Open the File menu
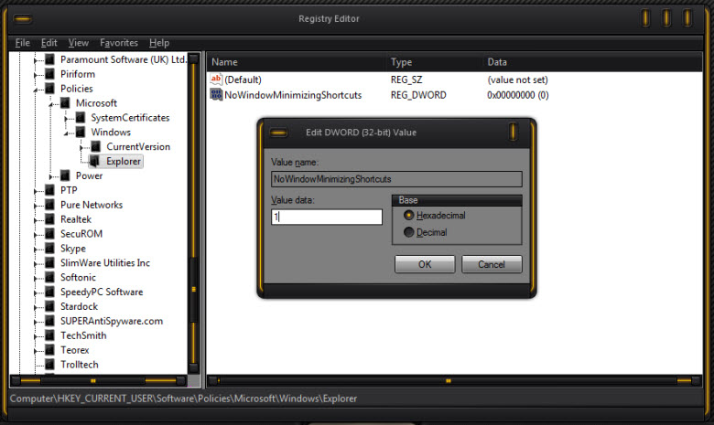Screen dimensions: 714x425 [22, 43]
